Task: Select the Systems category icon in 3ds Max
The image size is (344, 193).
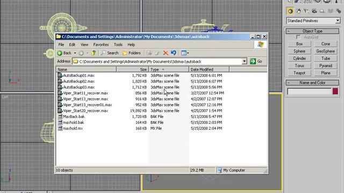Action: click(338, 11)
